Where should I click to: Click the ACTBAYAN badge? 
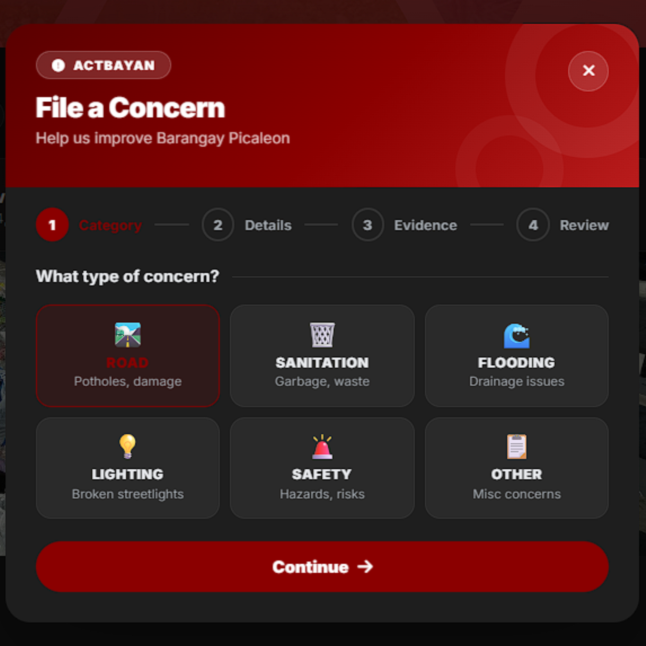point(104,65)
